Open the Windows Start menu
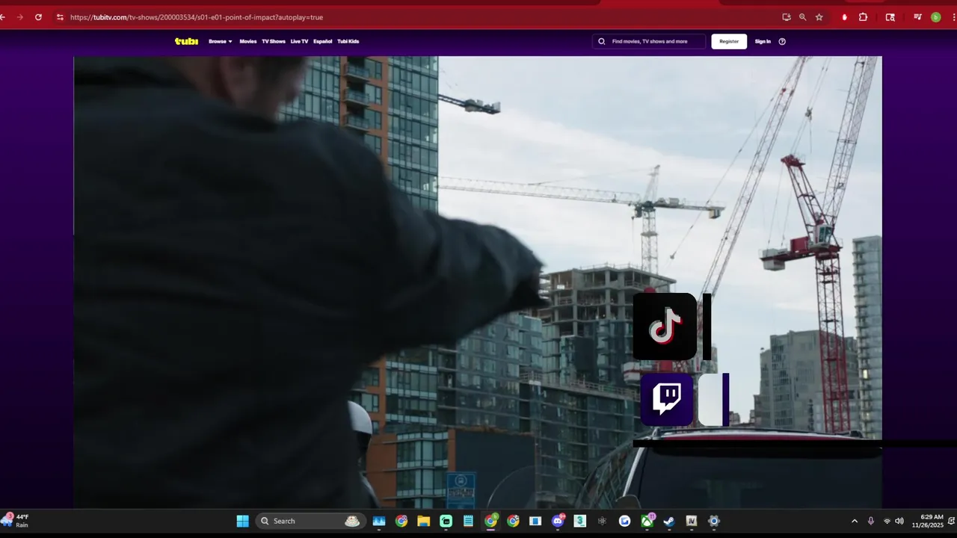Screen dimensions: 957x538 tap(243, 521)
